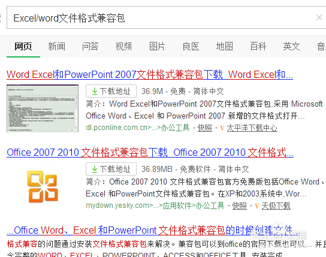Click 下载地址 button for the 36.9M download
The height and width of the screenshot is (257, 326).
pyautogui.click(x=111, y=91)
